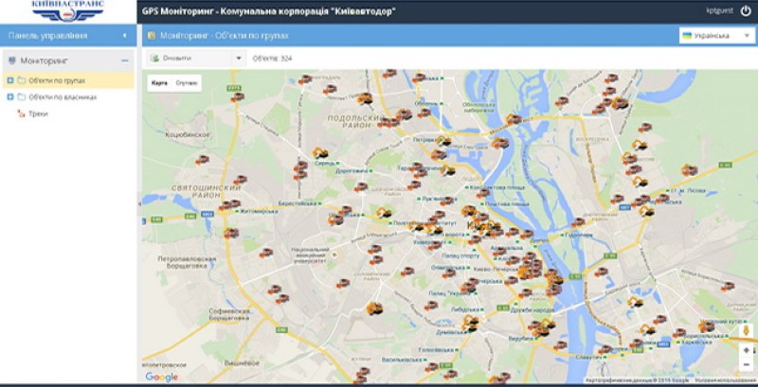Switch the map to the Супутник view

187,83
